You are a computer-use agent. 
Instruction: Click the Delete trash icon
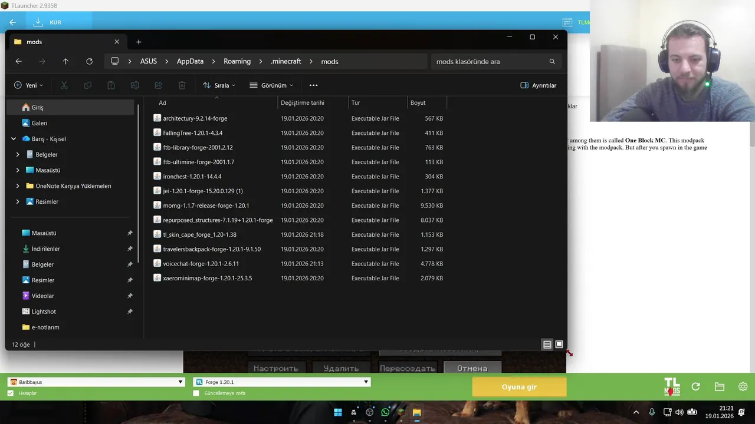182,85
